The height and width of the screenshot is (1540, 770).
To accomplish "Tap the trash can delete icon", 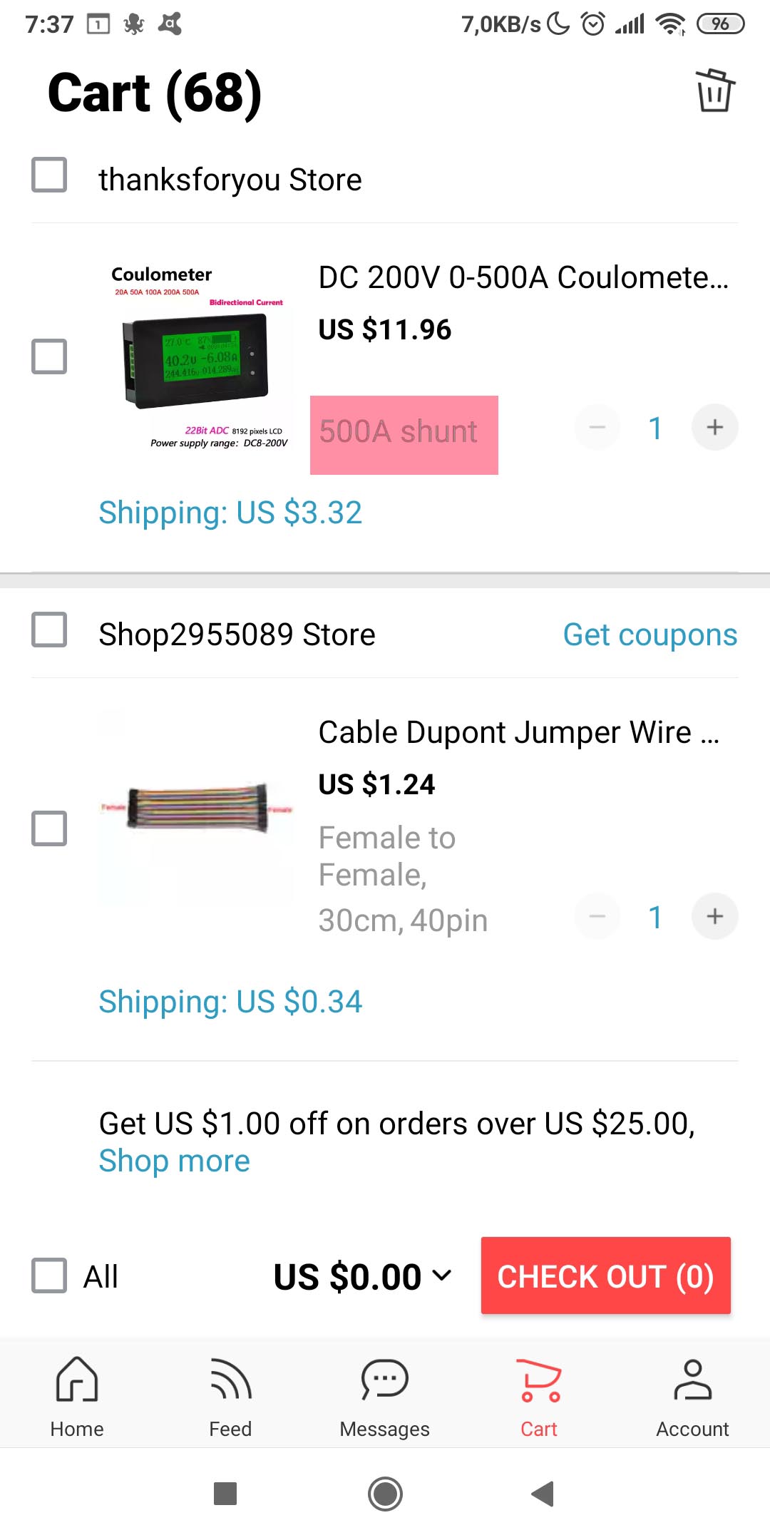I will click(x=715, y=91).
